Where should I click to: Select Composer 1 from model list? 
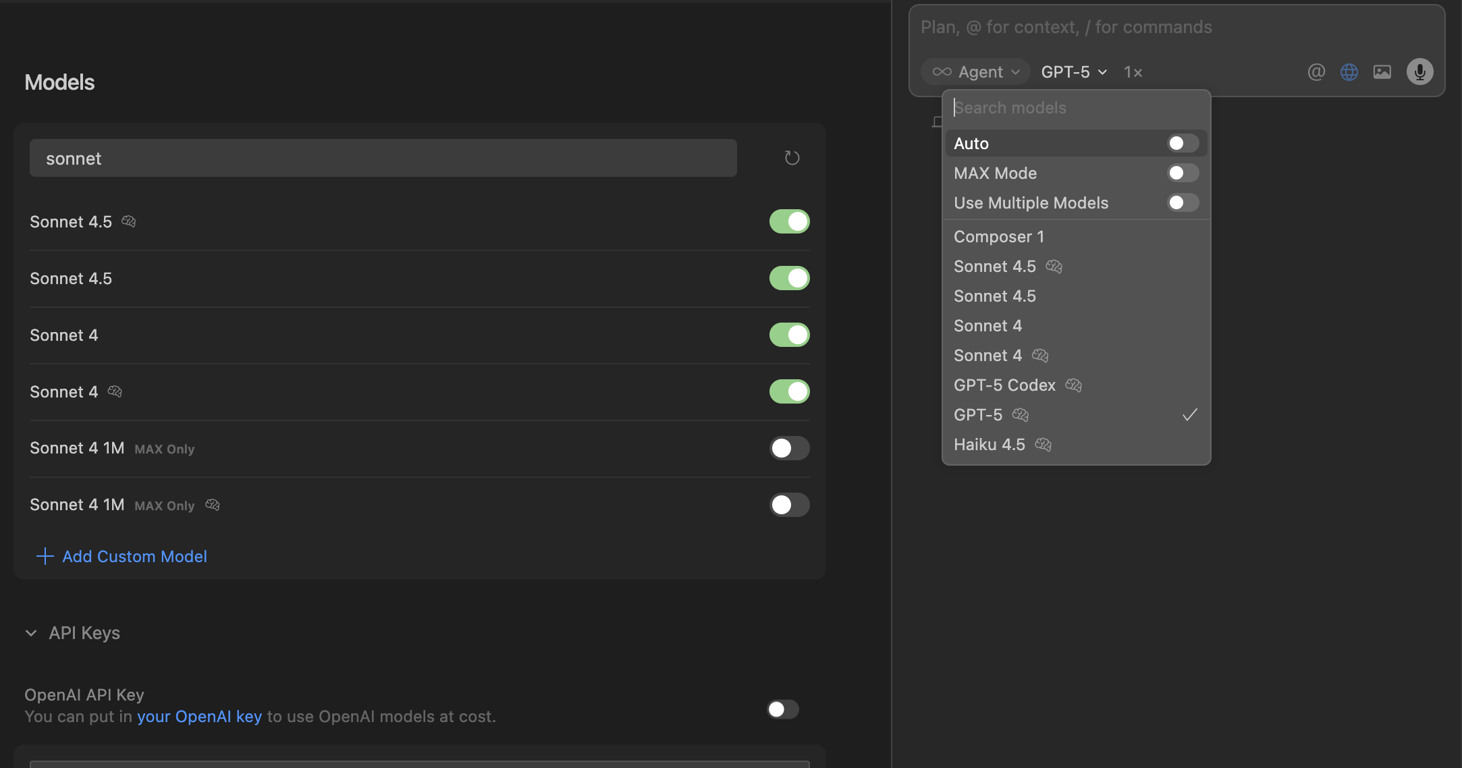(x=998, y=237)
